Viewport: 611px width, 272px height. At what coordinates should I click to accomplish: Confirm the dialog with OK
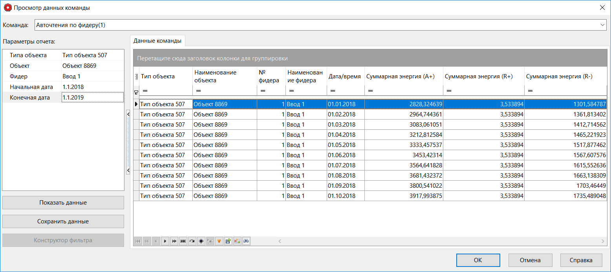click(478, 260)
